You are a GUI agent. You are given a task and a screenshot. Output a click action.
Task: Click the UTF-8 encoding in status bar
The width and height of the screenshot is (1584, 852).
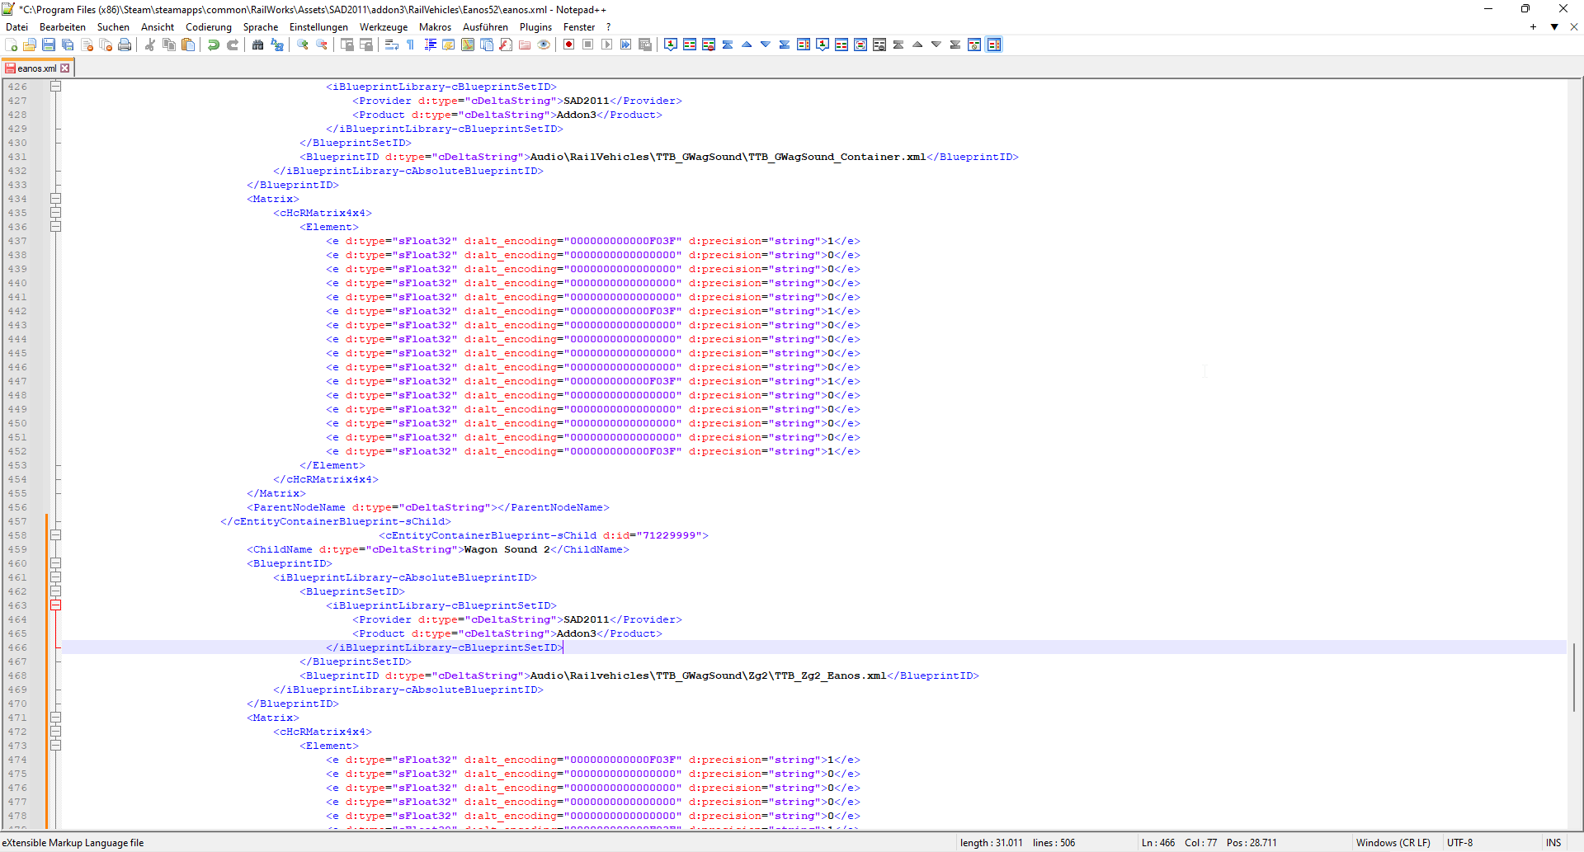click(1459, 842)
